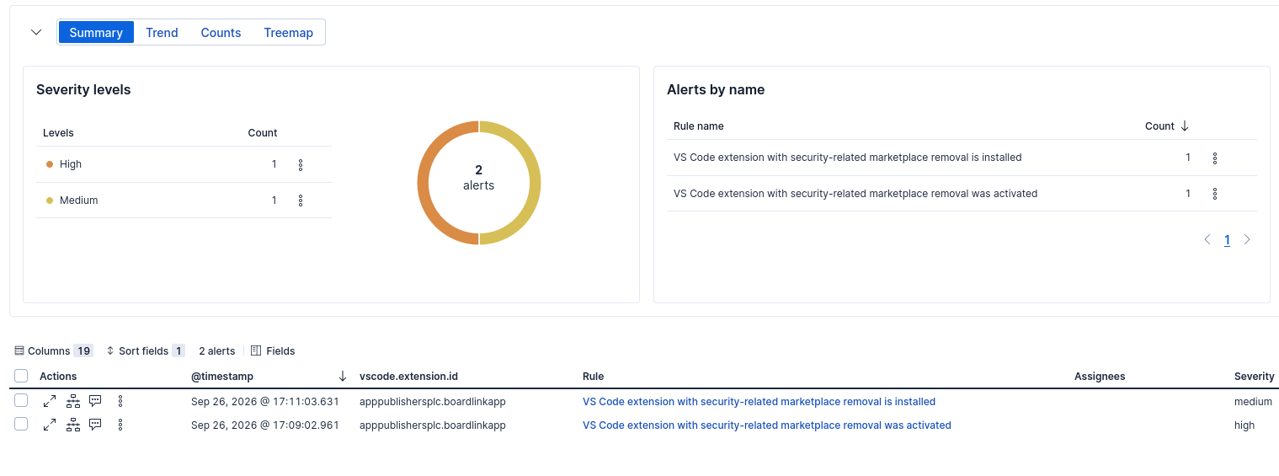This screenshot has height=476, width=1279.
Task: Click the 'is installed' entry in Alerts by name
Action: (848, 158)
